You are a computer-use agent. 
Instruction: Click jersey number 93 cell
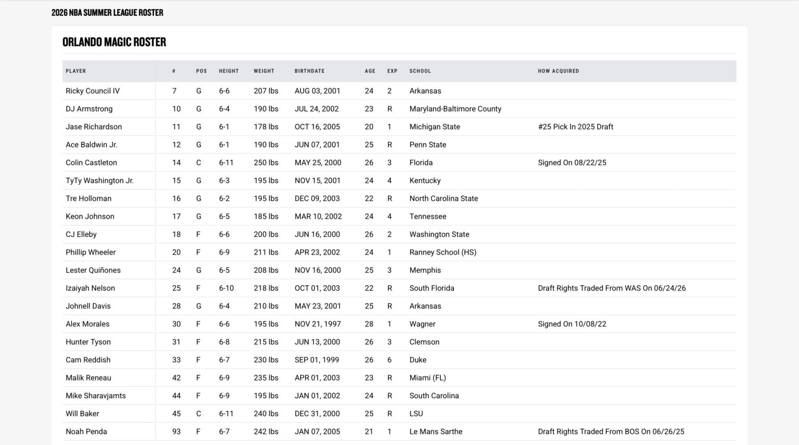pyautogui.click(x=176, y=431)
